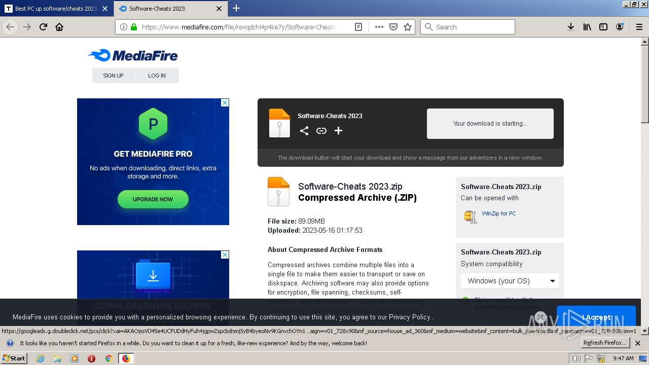Click the volume icon in the system tray

(x=576, y=358)
